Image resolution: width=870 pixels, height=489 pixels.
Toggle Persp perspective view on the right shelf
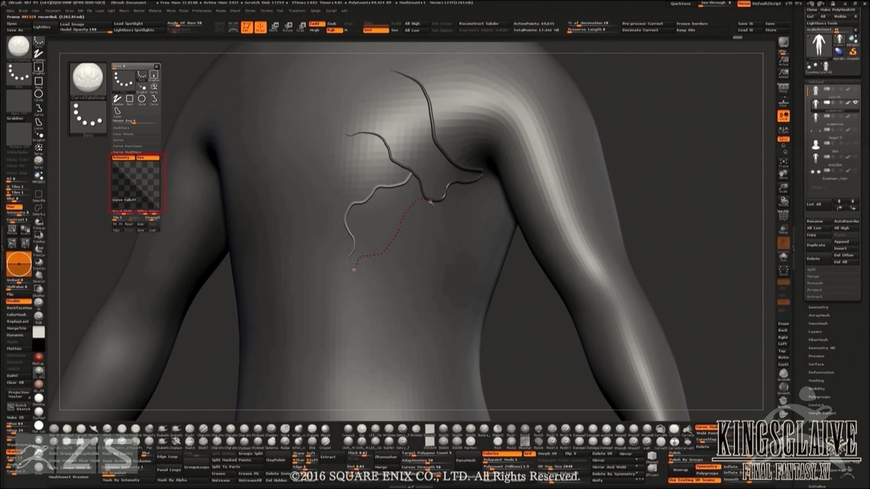pos(784,88)
